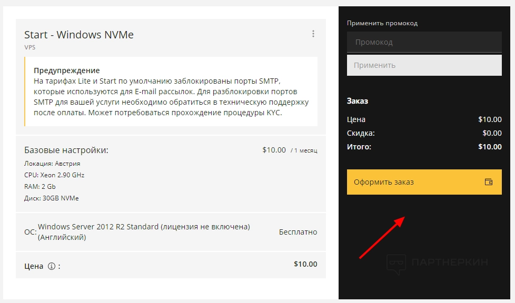Click the info icon next to Цена
The height and width of the screenshot is (303, 515).
(51, 266)
